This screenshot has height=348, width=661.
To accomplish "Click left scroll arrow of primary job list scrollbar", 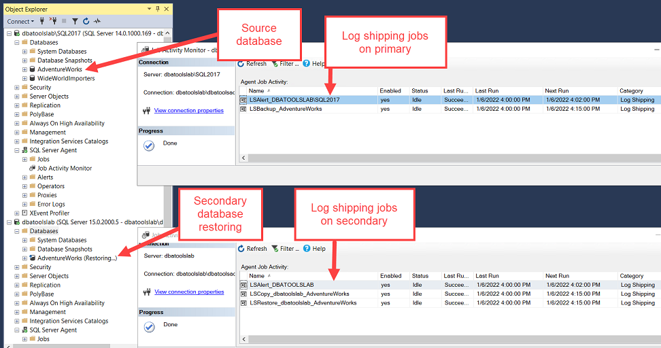I will pyautogui.click(x=243, y=158).
